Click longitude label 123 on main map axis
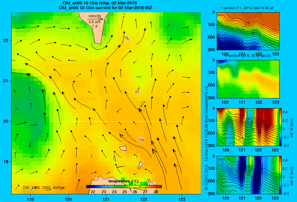297x202 pixels. [x=182, y=199]
